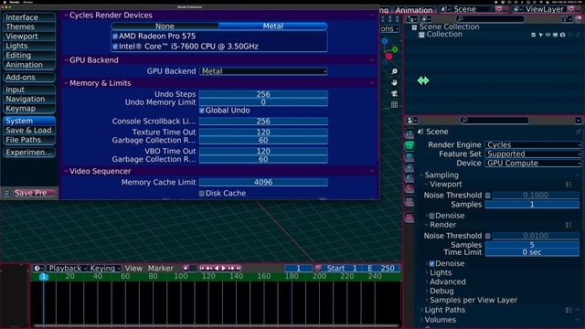This screenshot has width=585, height=329.
Task: Toggle Render Noise Threshold checkbox
Action: 487,236
